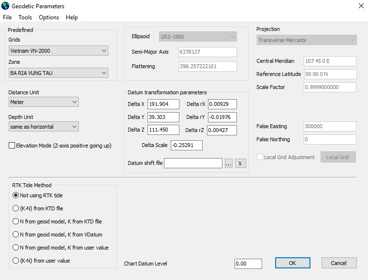Click the Delta rY input field

click(x=222, y=117)
